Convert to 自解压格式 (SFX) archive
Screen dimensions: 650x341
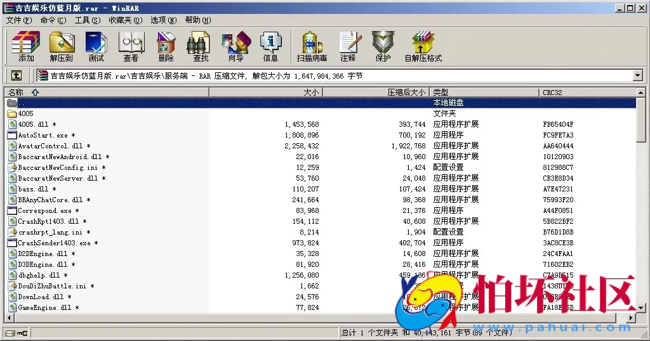(423, 46)
